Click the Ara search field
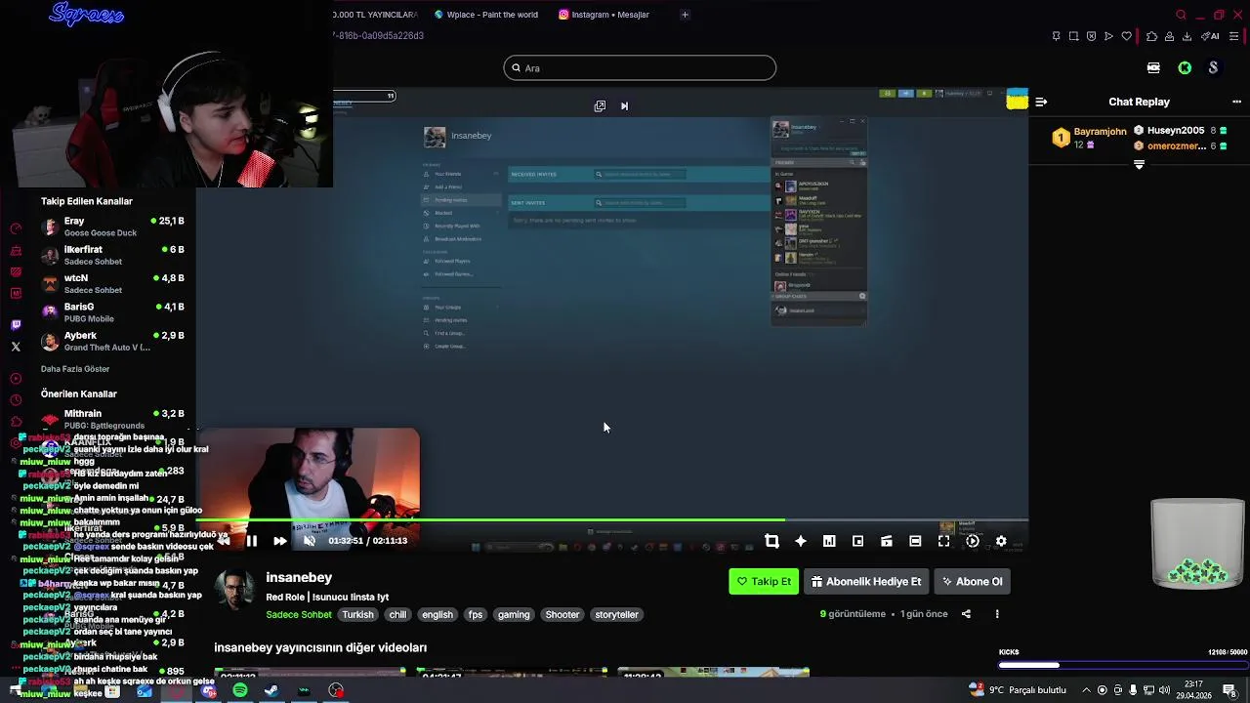Screen dimensions: 1250x703 640,68
